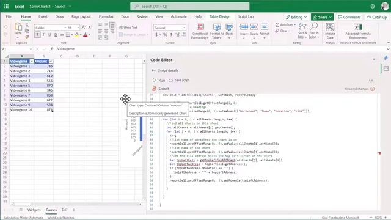Activate the Format Painter brush
This screenshot has width=391, height=220.
[27, 37]
